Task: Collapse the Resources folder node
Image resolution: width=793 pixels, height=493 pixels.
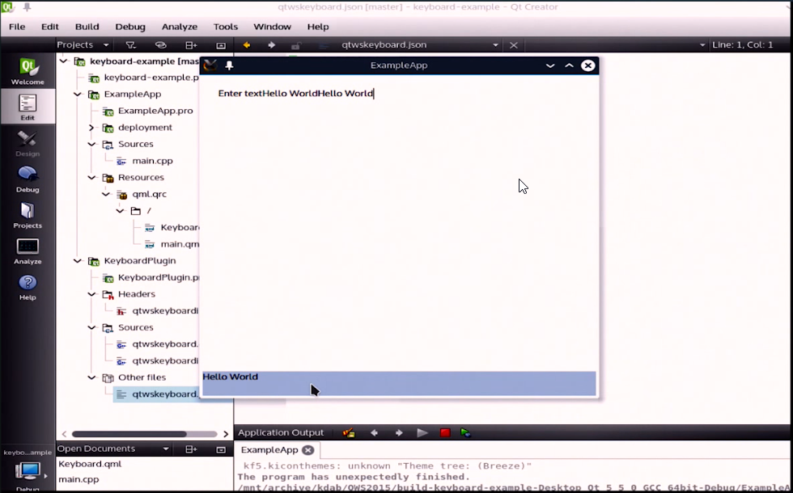Action: click(91, 178)
